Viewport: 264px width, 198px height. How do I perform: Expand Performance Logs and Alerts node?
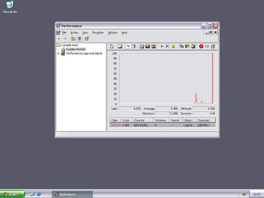point(59,54)
